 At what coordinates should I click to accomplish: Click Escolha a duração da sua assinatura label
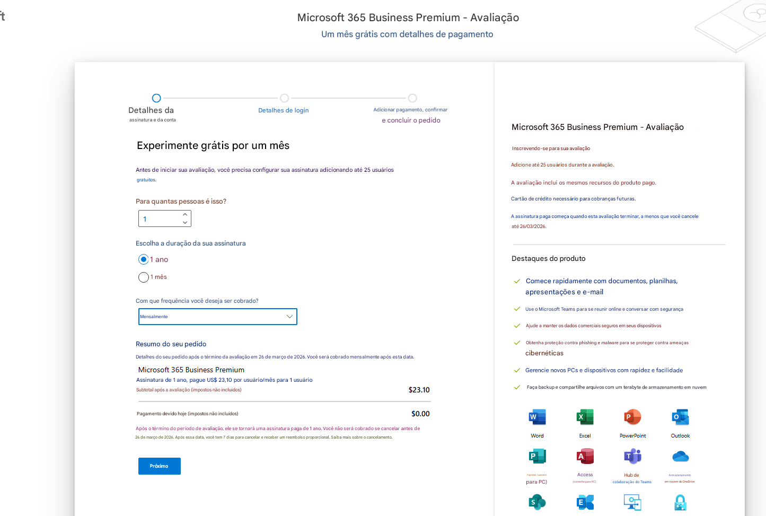coord(191,243)
